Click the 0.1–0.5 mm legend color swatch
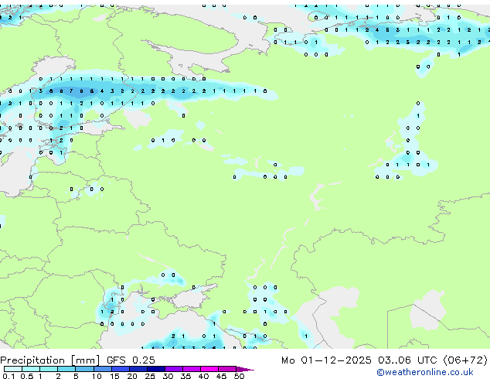This screenshot has height=379, width=490. pyautogui.click(x=13, y=369)
